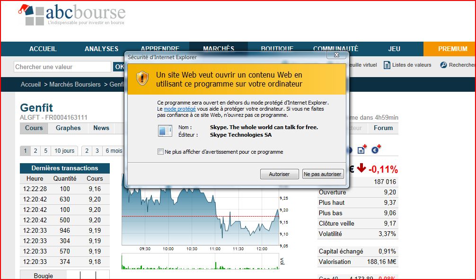Click the 'Ouverture' label

332,192
